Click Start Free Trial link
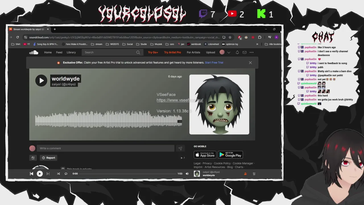This screenshot has width=364, height=205. pos(214,63)
